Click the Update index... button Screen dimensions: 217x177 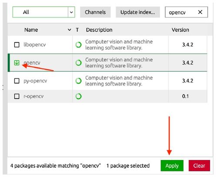click(x=138, y=12)
